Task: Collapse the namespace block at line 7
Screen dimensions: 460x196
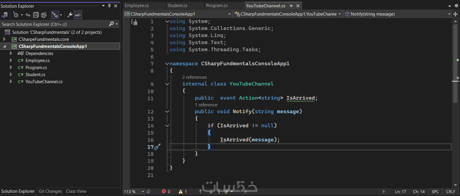Action: (x=167, y=63)
